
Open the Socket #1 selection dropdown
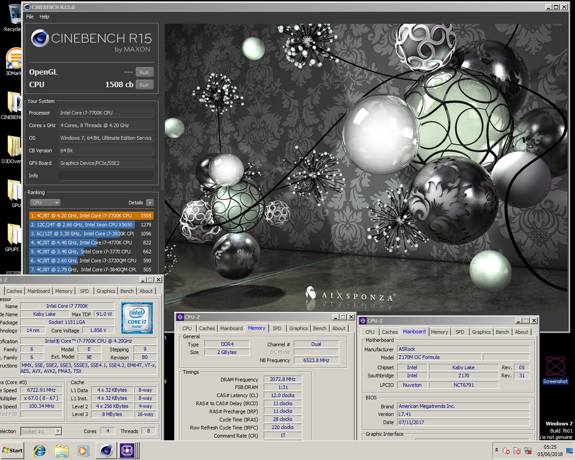point(41,431)
